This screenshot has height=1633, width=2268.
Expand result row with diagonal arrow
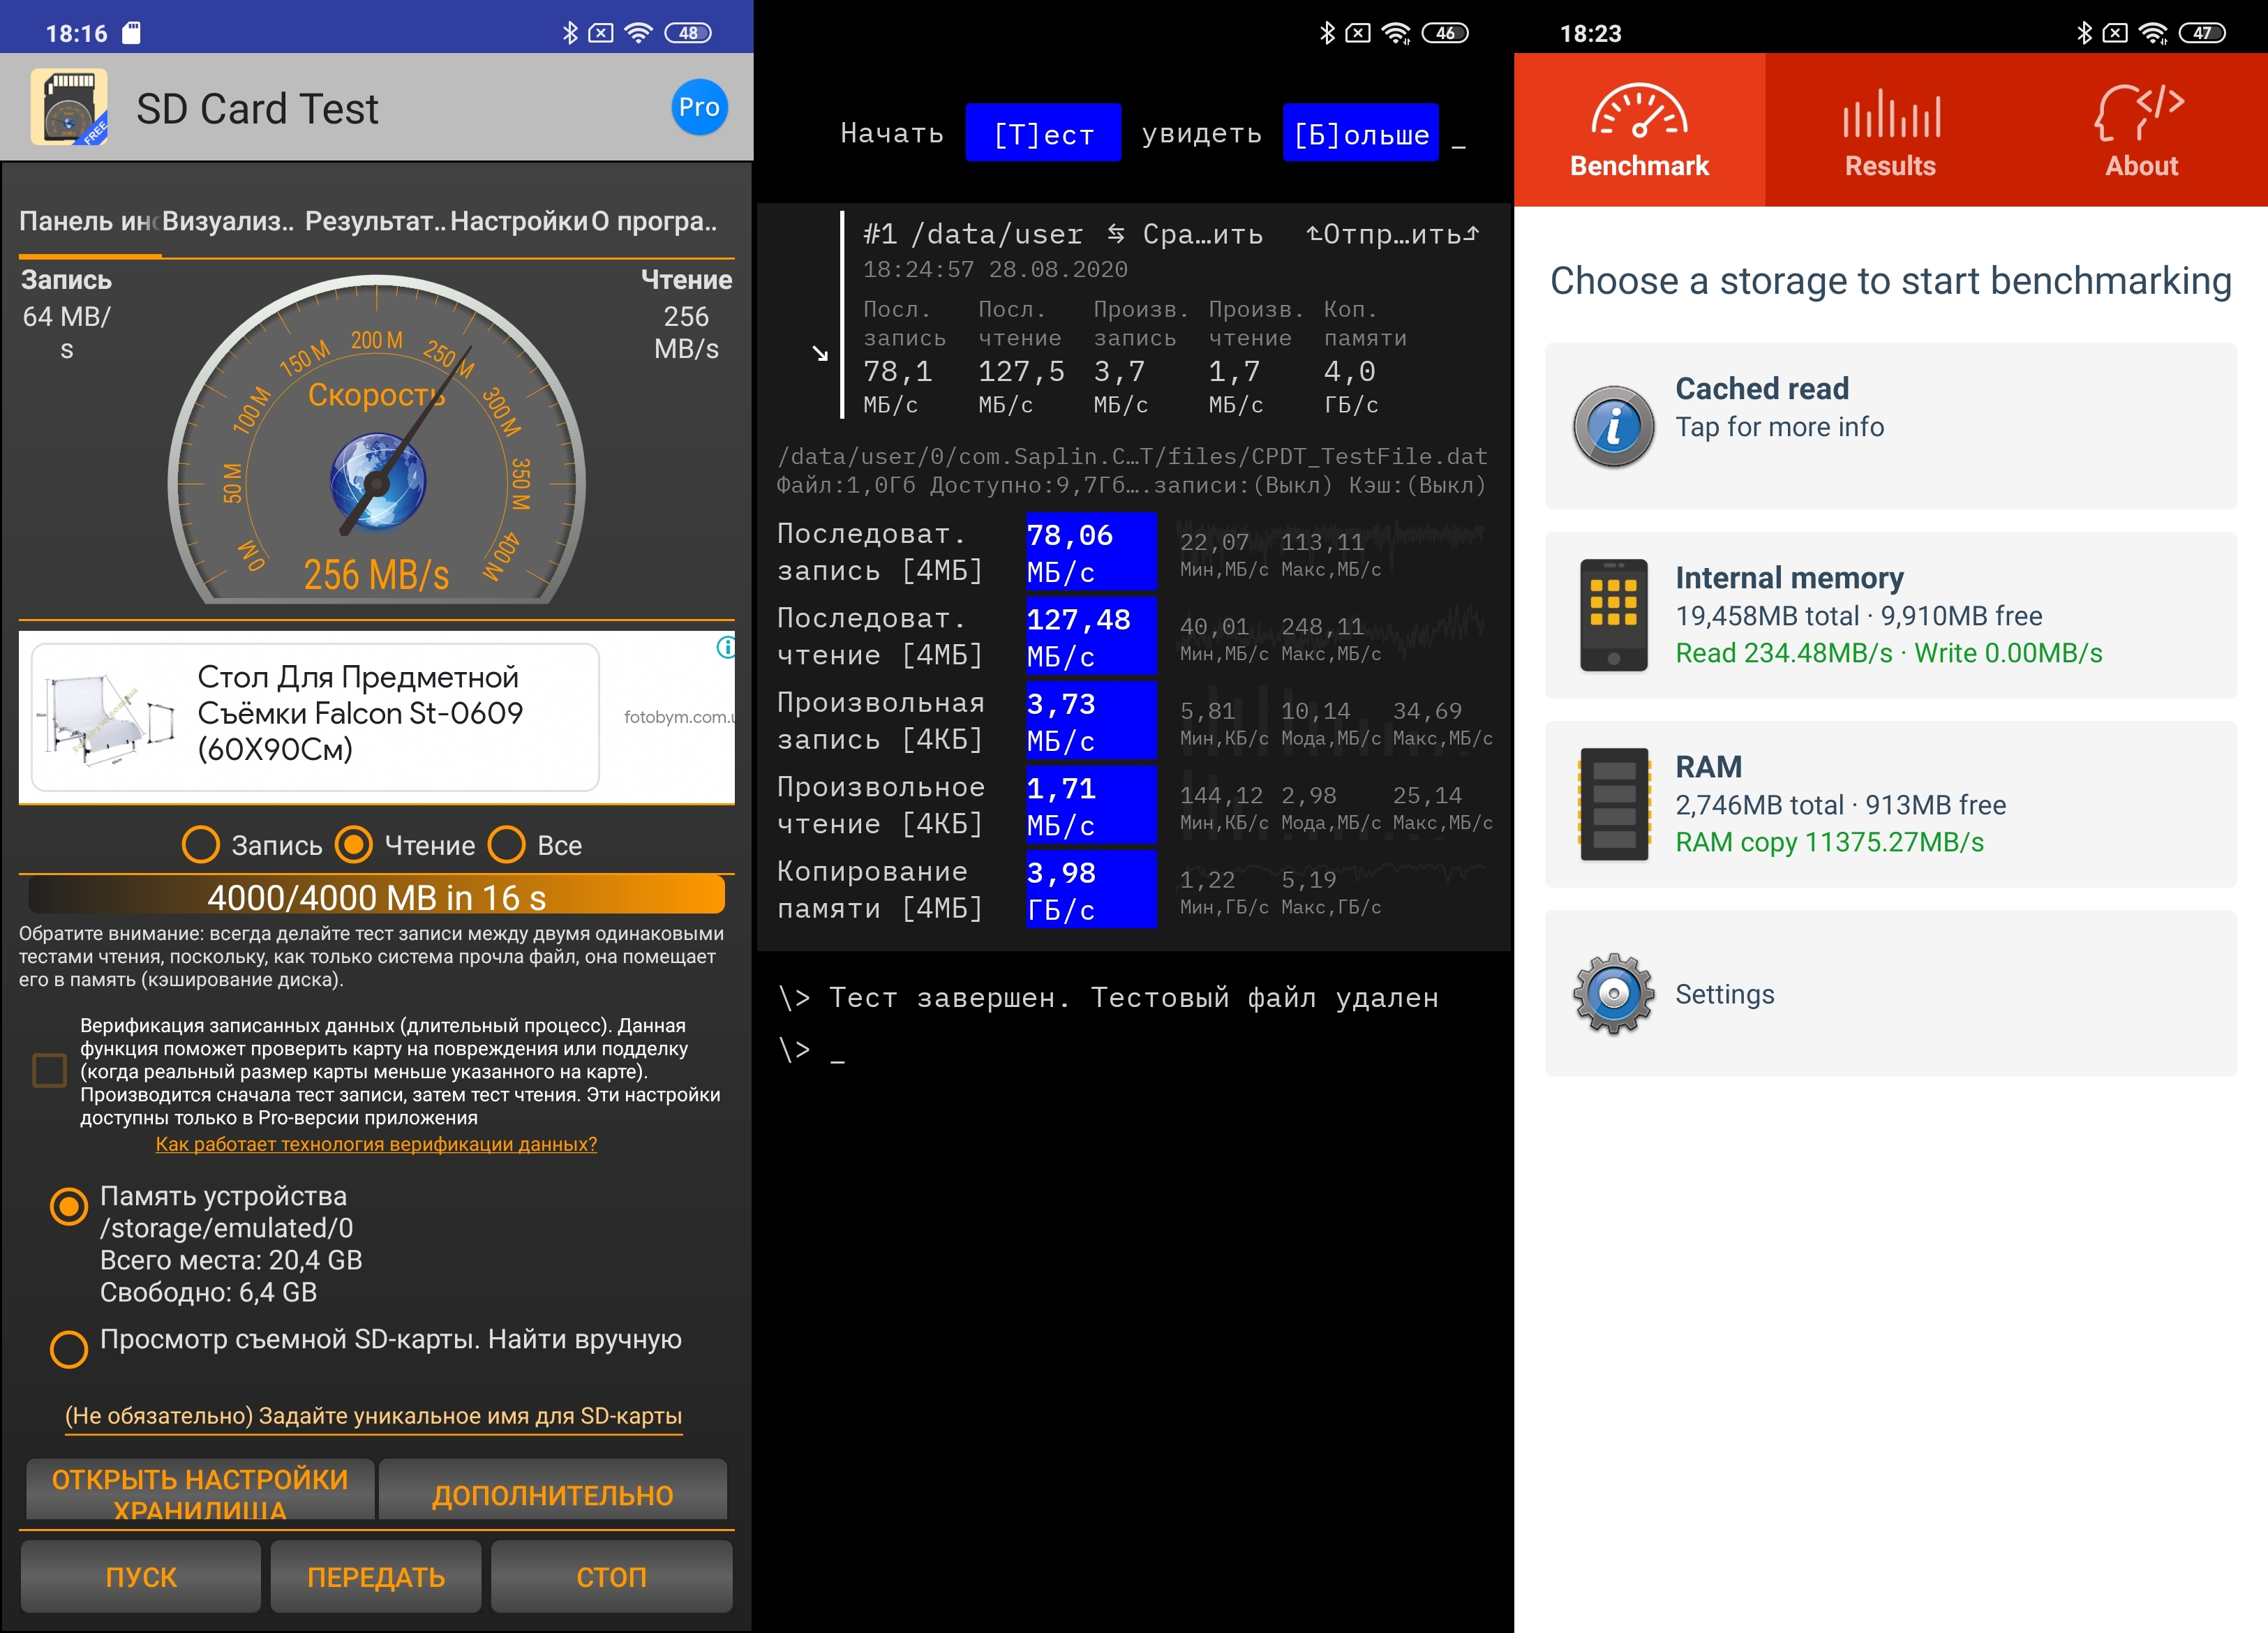(820, 354)
